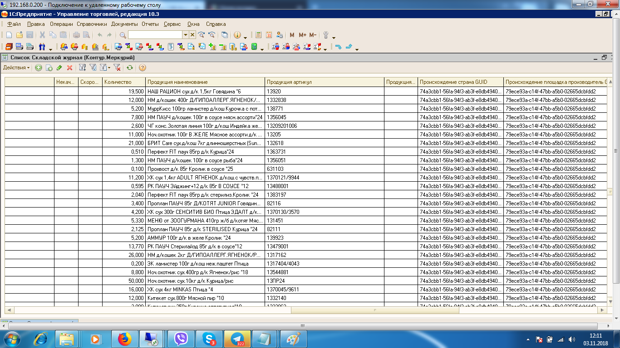The width and height of the screenshot is (620, 348).
Task: Click the Cut scissors icon
Action: click(x=42, y=35)
